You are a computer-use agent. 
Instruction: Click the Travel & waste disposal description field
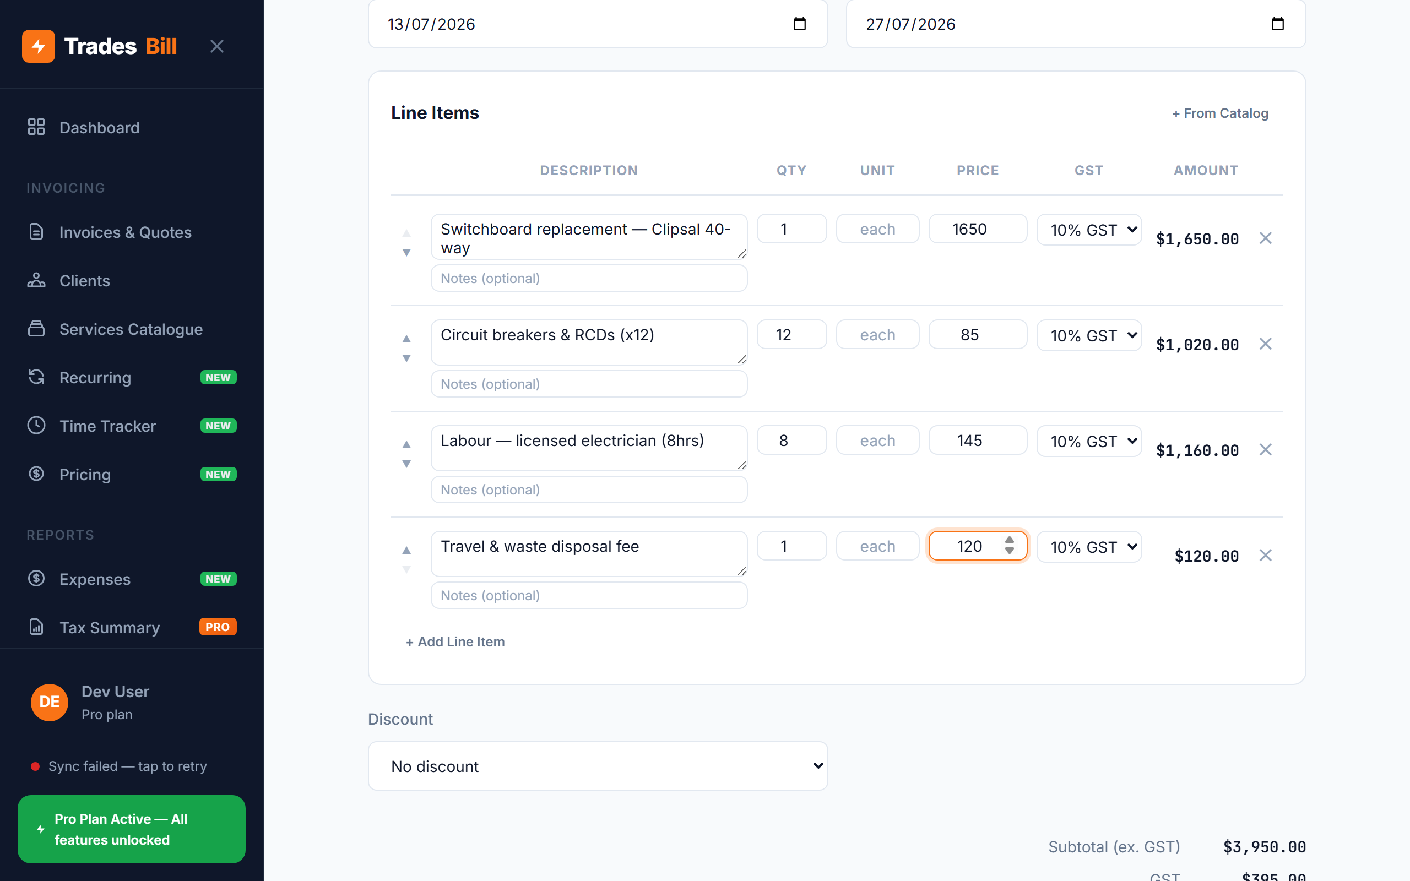[x=589, y=553]
